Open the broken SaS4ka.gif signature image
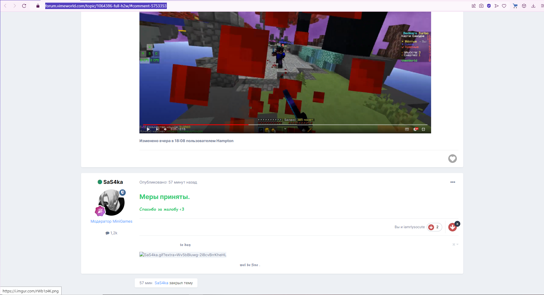Image resolution: width=544 pixels, height=295 pixels. pyautogui.click(x=183, y=255)
